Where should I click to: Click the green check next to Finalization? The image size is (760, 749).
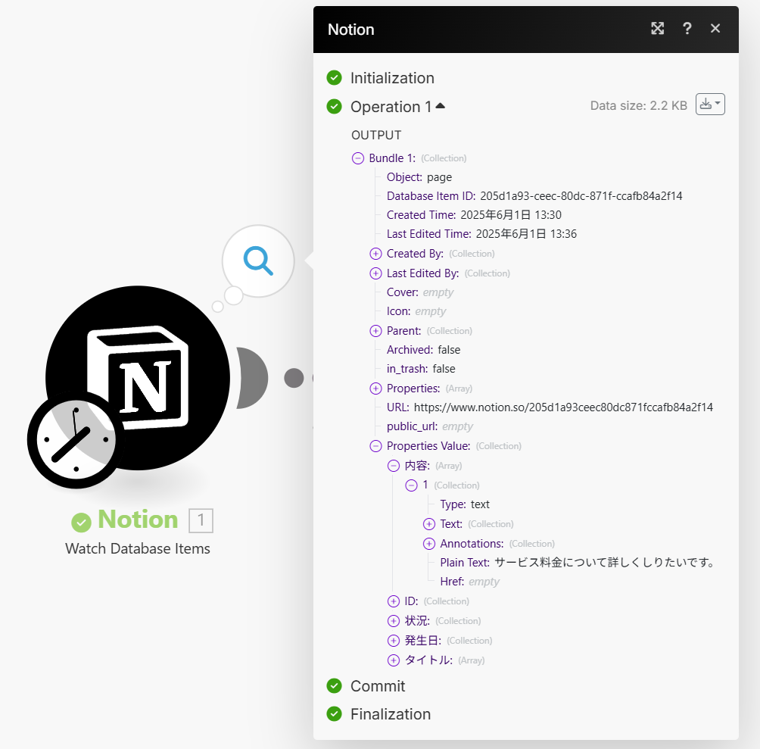click(x=334, y=713)
